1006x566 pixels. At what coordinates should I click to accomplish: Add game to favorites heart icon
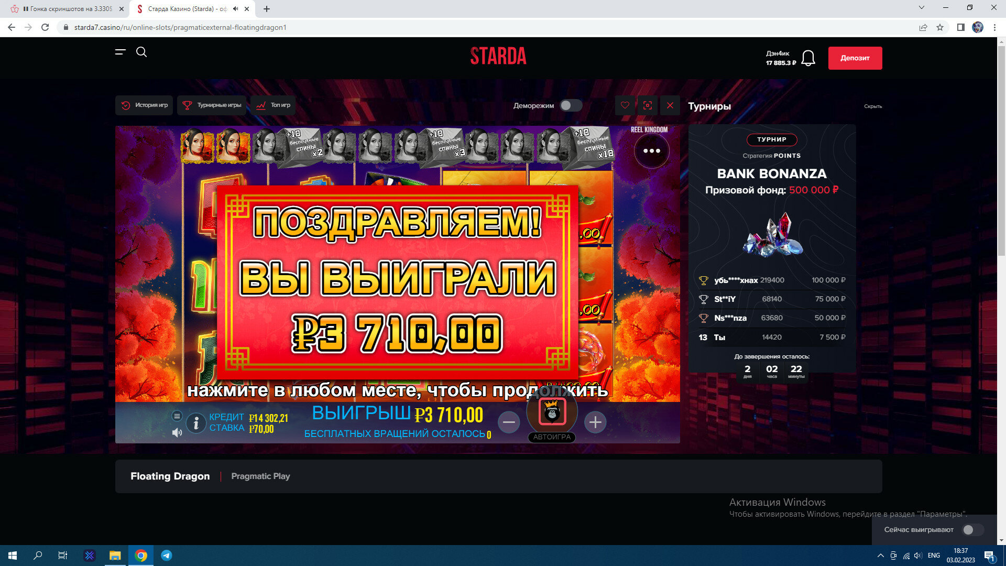coord(625,105)
